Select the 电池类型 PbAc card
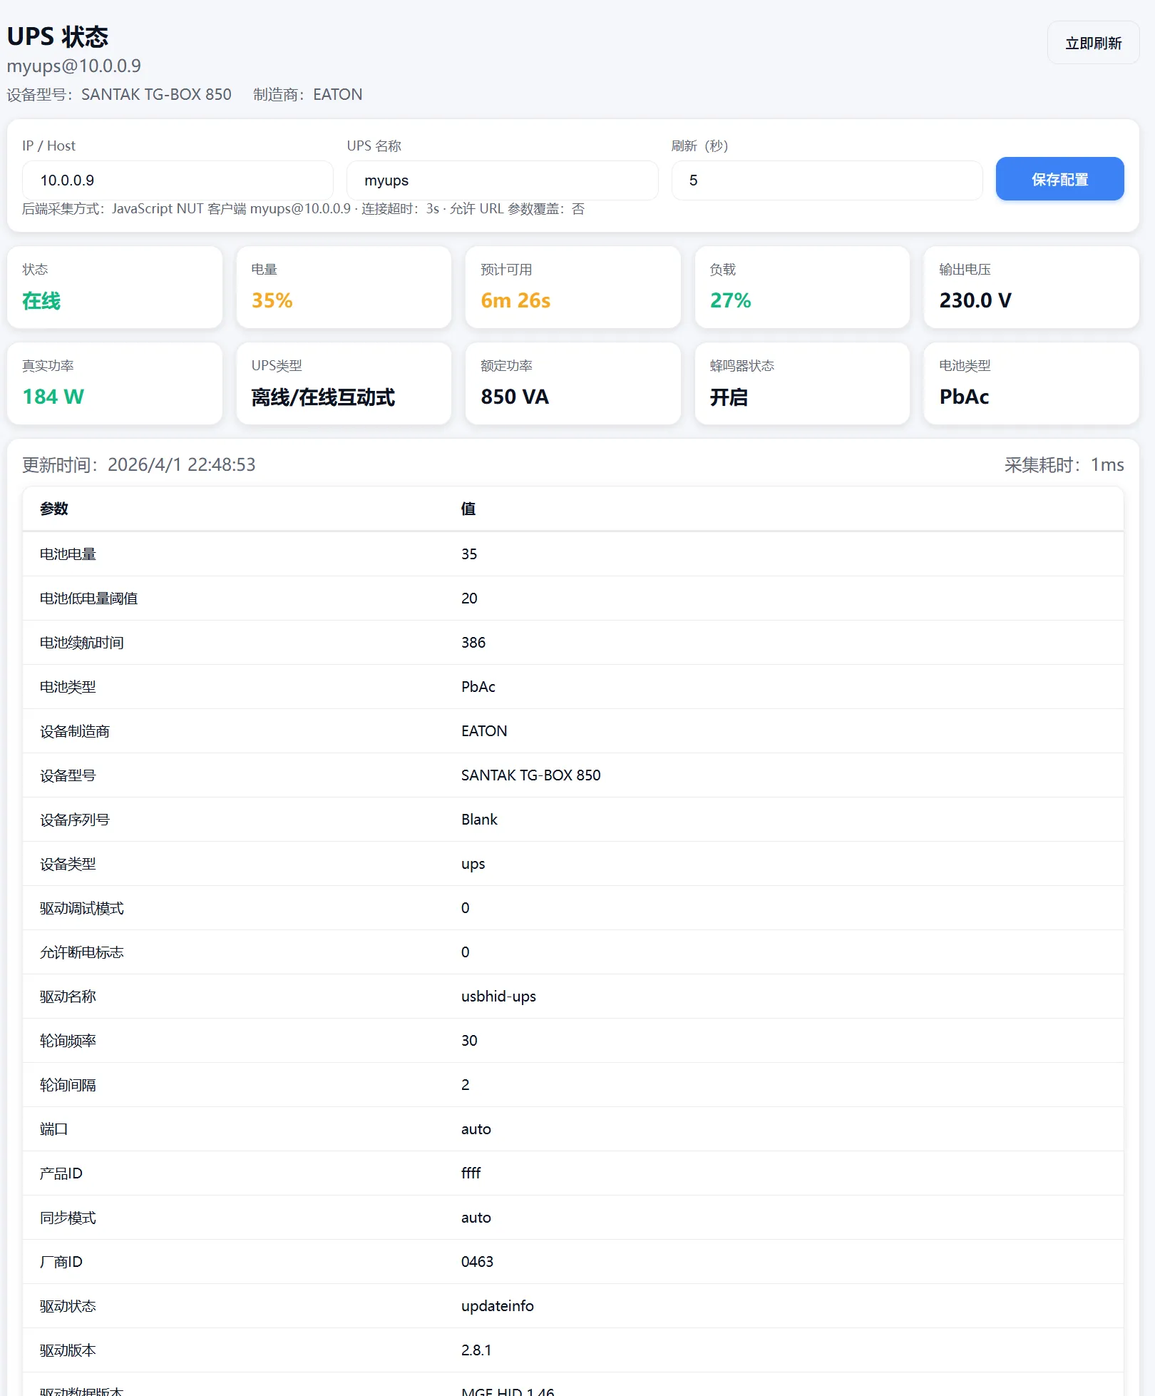1155x1396 pixels. click(1030, 383)
